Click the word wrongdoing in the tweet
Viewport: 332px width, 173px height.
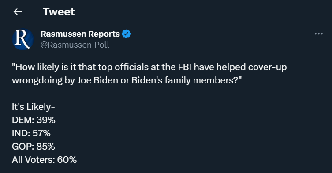click(37, 81)
